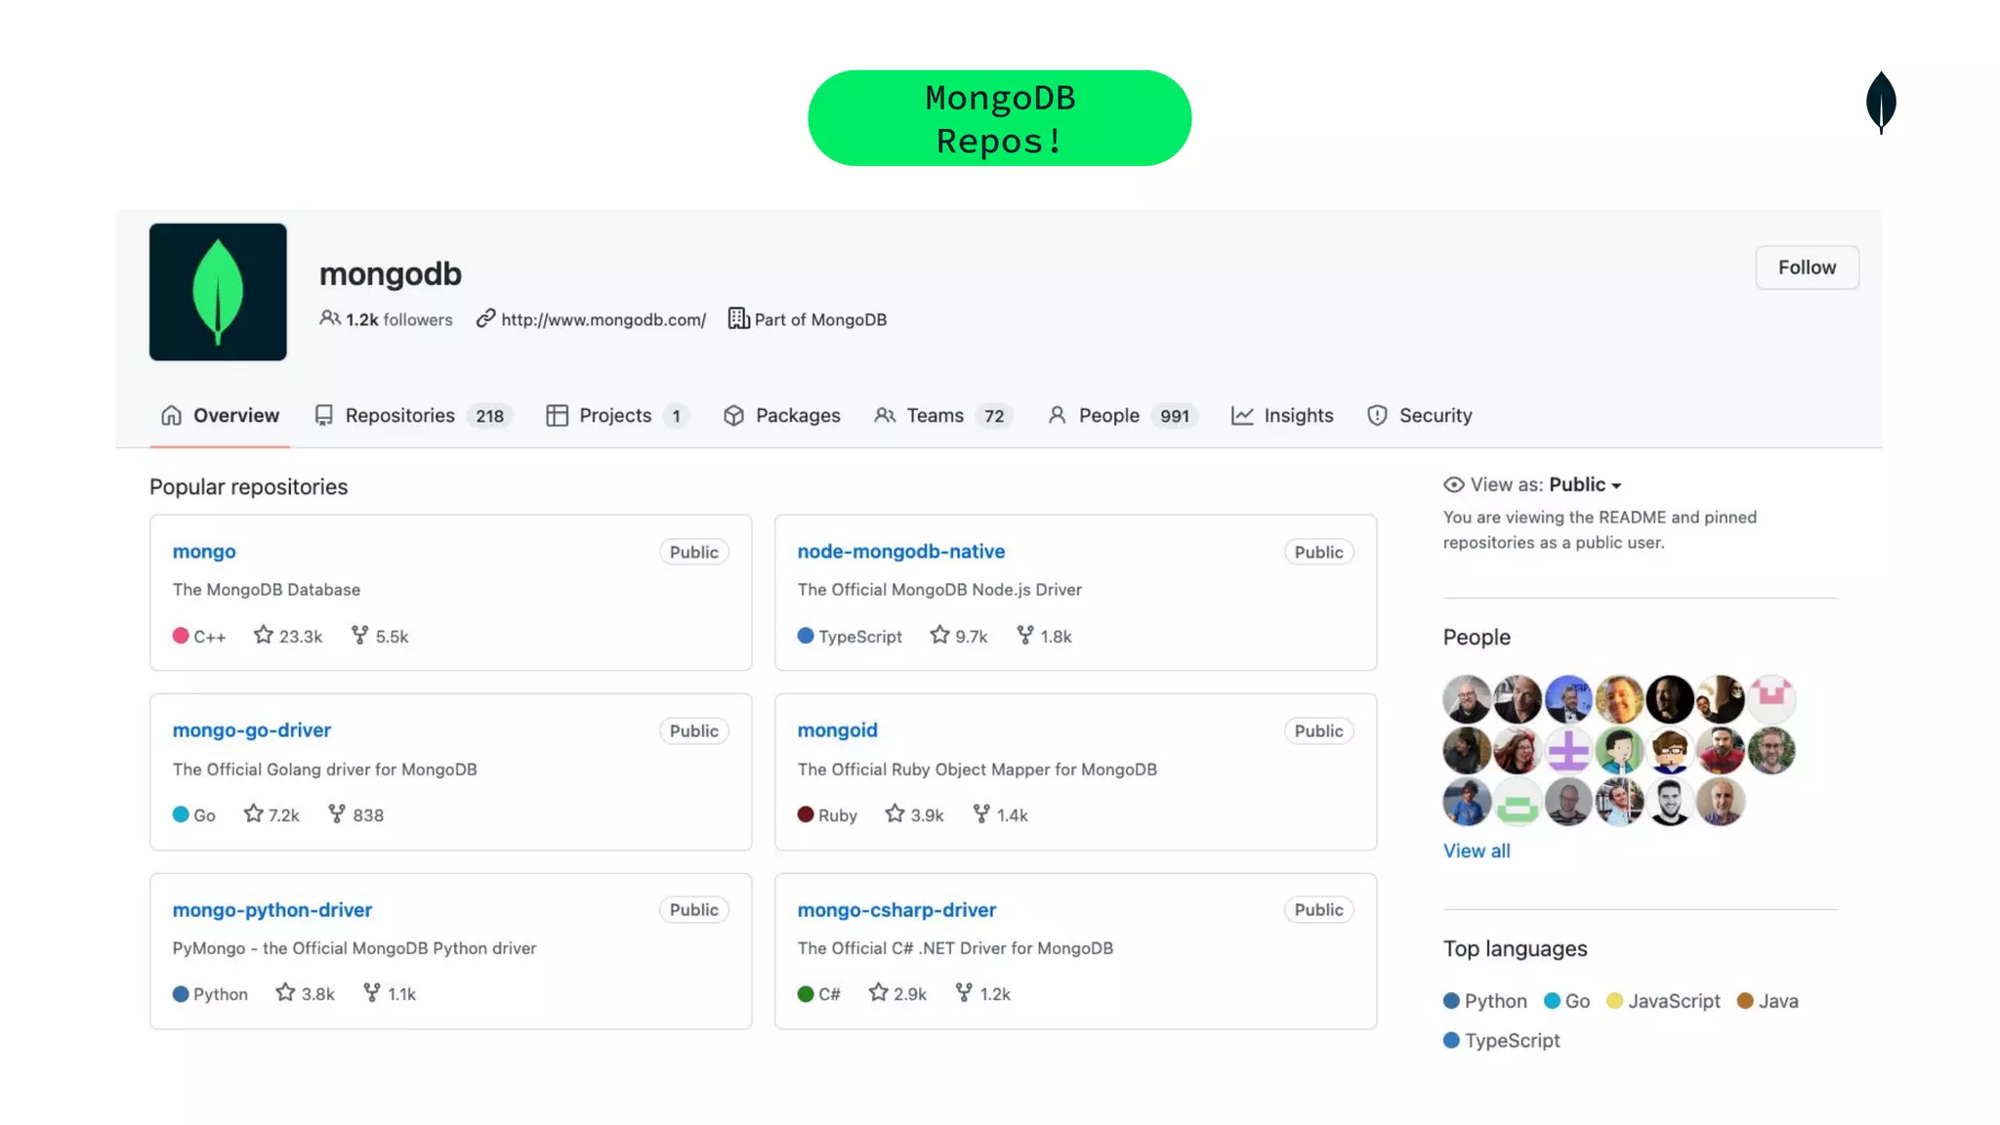Click the fork icon showing 1.8k forks
Viewport: 2000px width, 1125px height.
[1024, 635]
